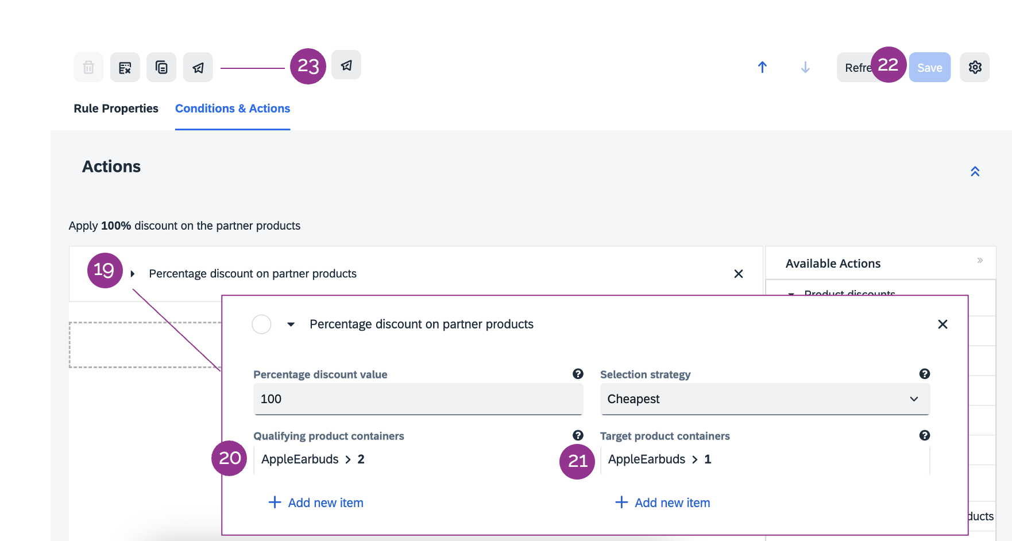Click the Percentage discount value input field
1012x541 pixels.
418,399
